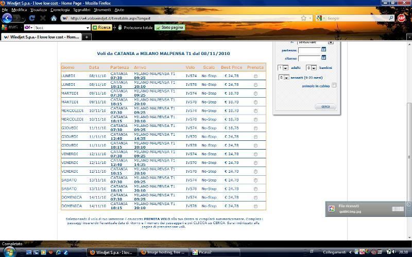Bookmark this page with the star icon
The image size is (412, 257).
tap(303, 18)
